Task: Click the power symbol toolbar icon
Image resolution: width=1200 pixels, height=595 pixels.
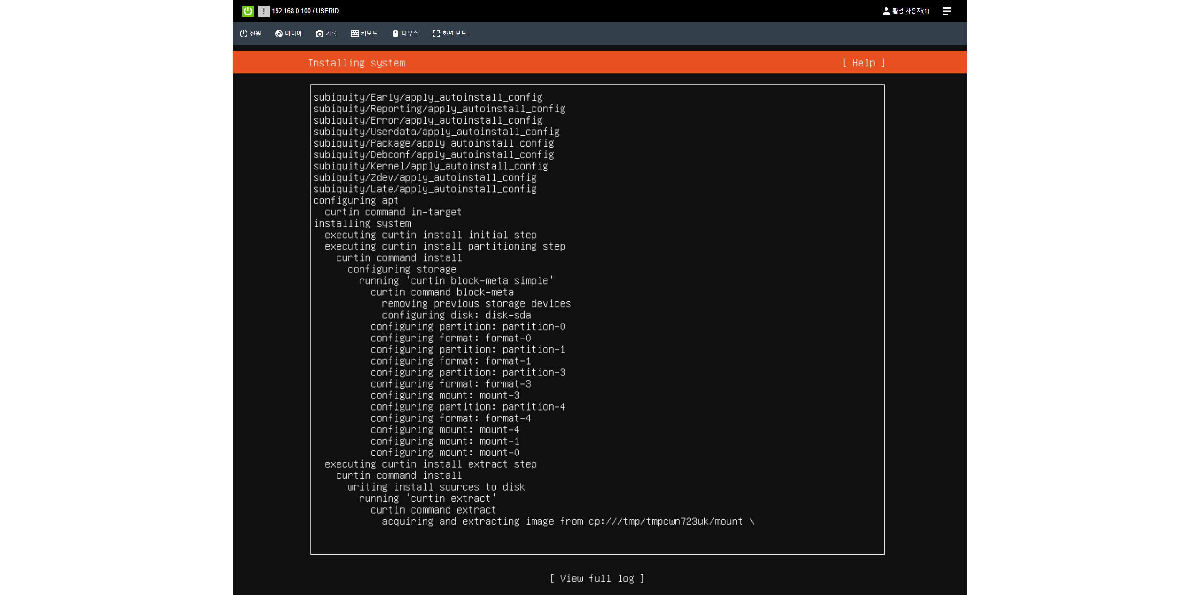Action: point(243,34)
